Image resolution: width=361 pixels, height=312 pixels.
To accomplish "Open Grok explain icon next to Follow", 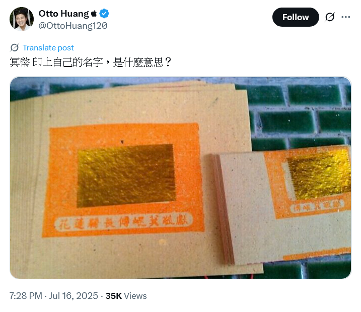I will pyautogui.click(x=330, y=17).
